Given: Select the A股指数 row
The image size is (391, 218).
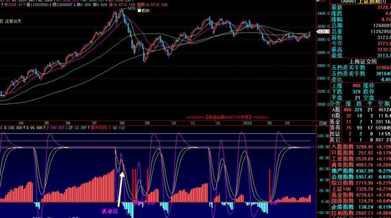Looking at the screenshot, I should pyautogui.click(x=361, y=147).
